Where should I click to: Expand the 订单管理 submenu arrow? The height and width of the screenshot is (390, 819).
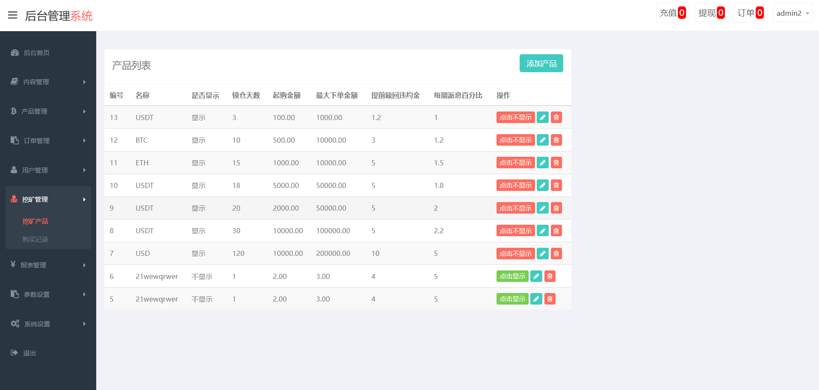tap(84, 140)
